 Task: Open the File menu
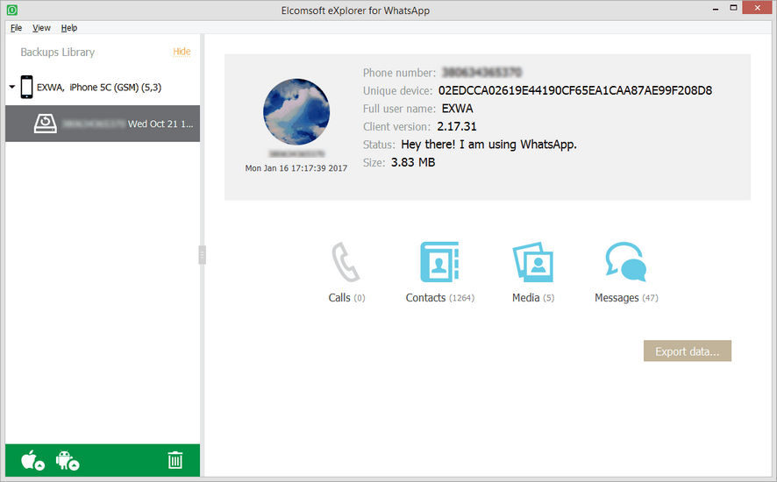tap(17, 28)
